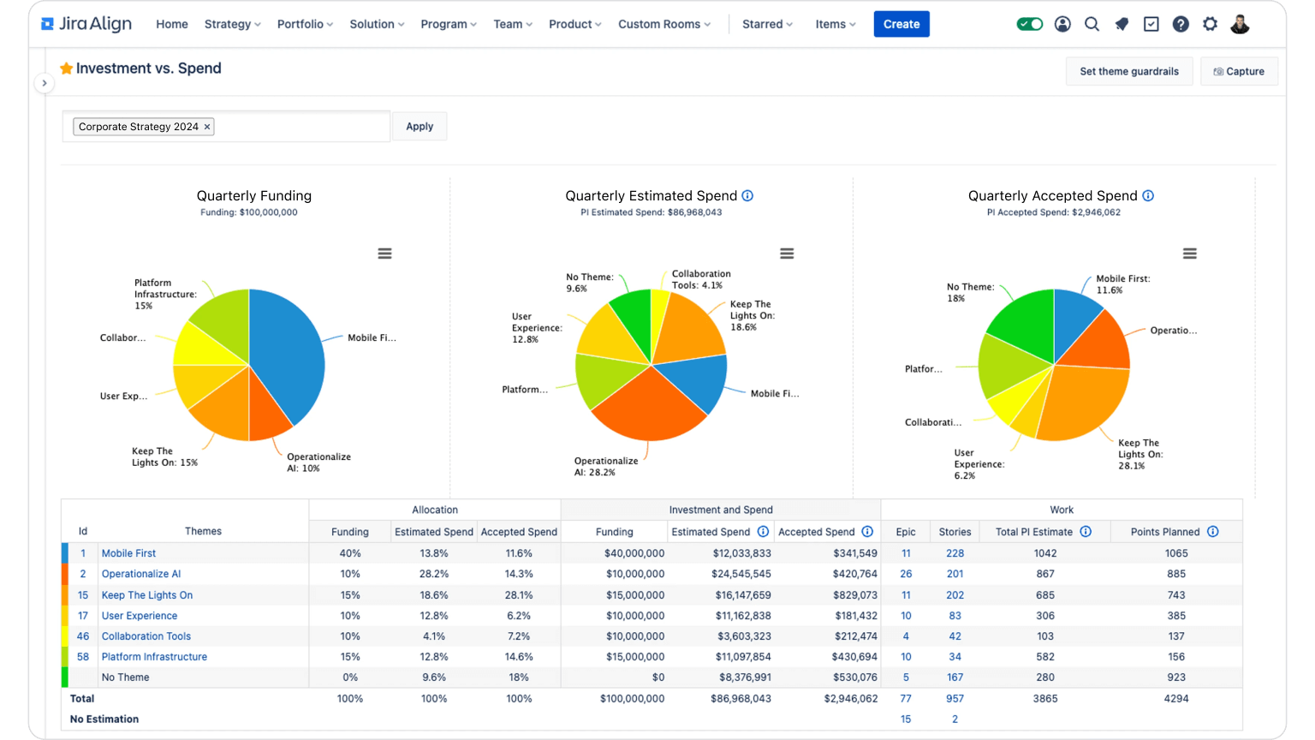Open the settings gear icon
The height and width of the screenshot is (740, 1315).
pos(1210,24)
